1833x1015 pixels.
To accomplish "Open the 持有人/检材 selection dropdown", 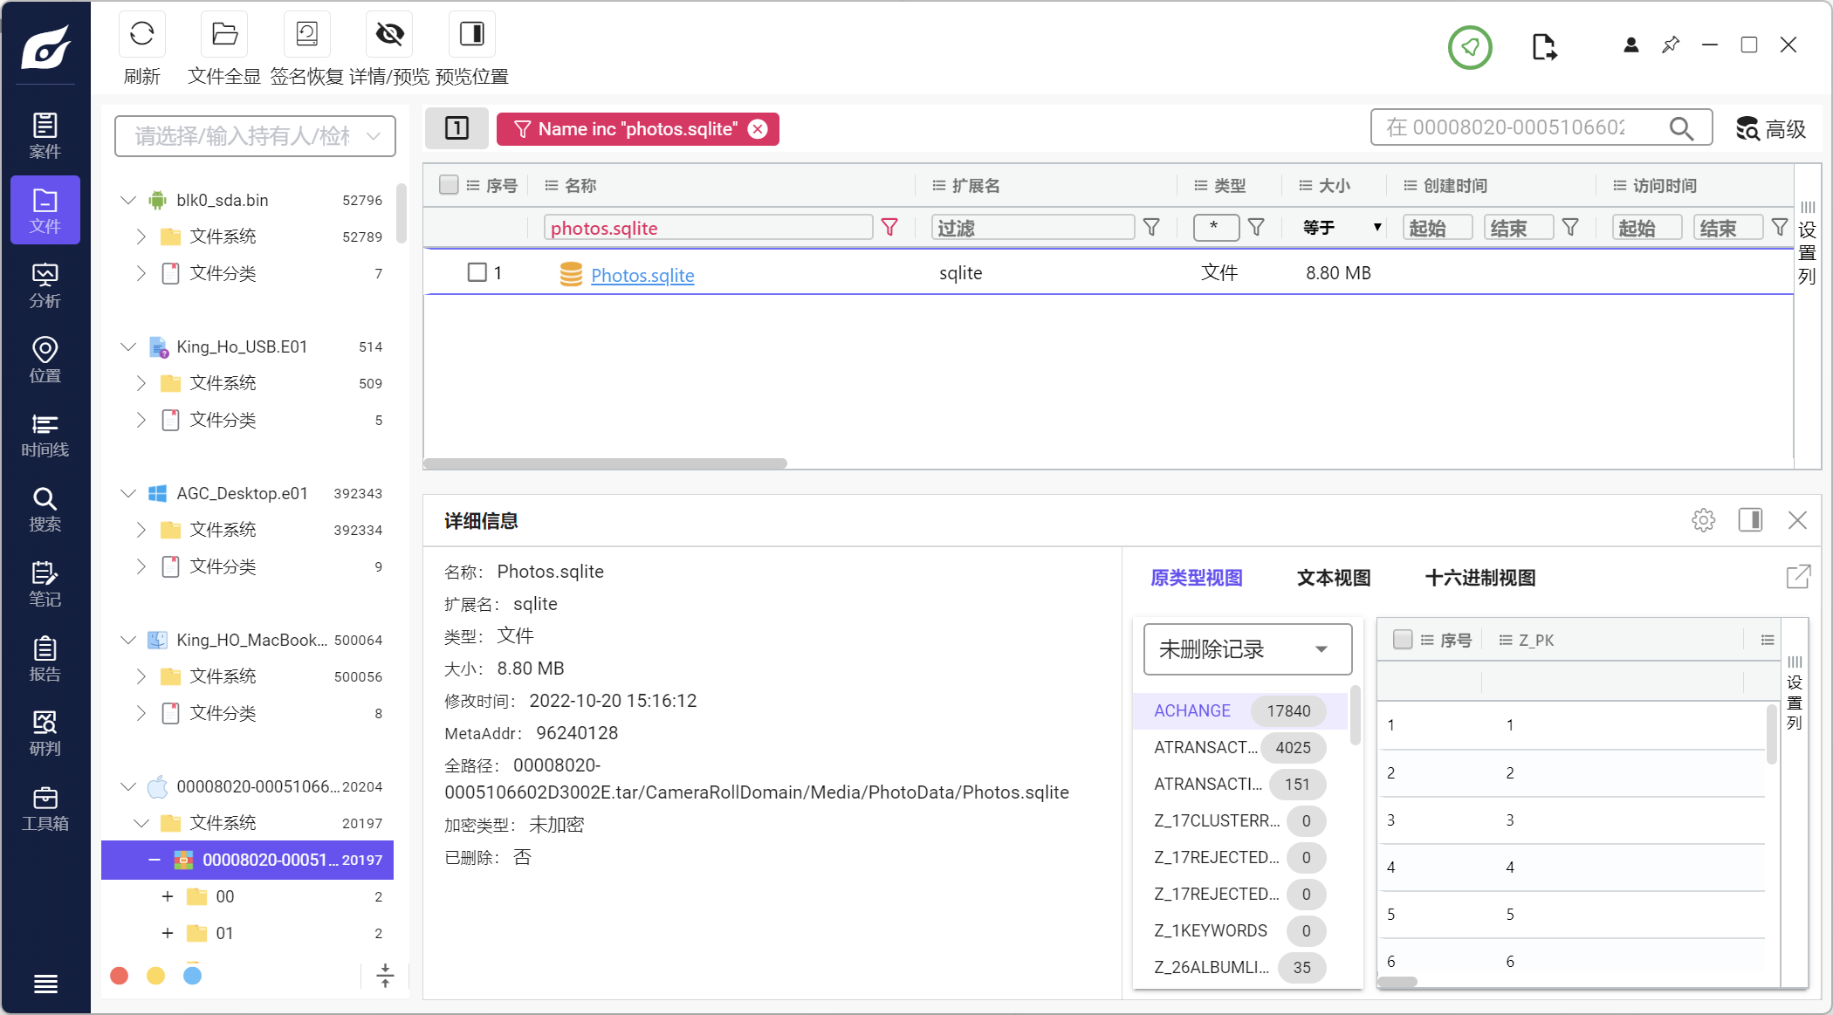I will pos(255,136).
